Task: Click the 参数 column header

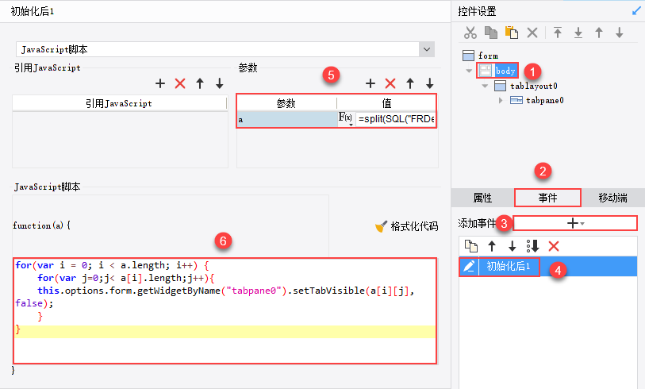Action: click(286, 103)
